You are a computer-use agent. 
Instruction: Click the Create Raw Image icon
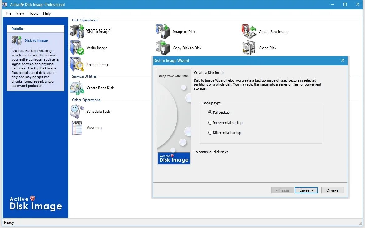[249, 31]
